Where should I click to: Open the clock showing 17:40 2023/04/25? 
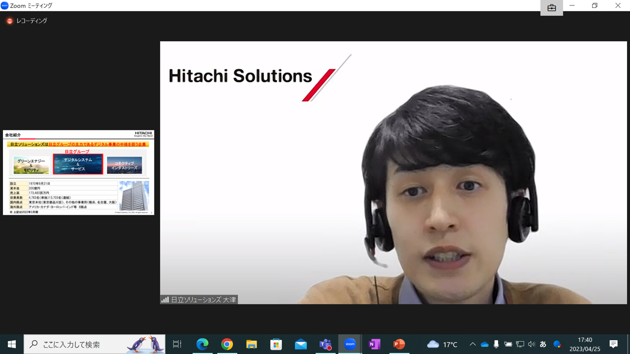click(585, 344)
